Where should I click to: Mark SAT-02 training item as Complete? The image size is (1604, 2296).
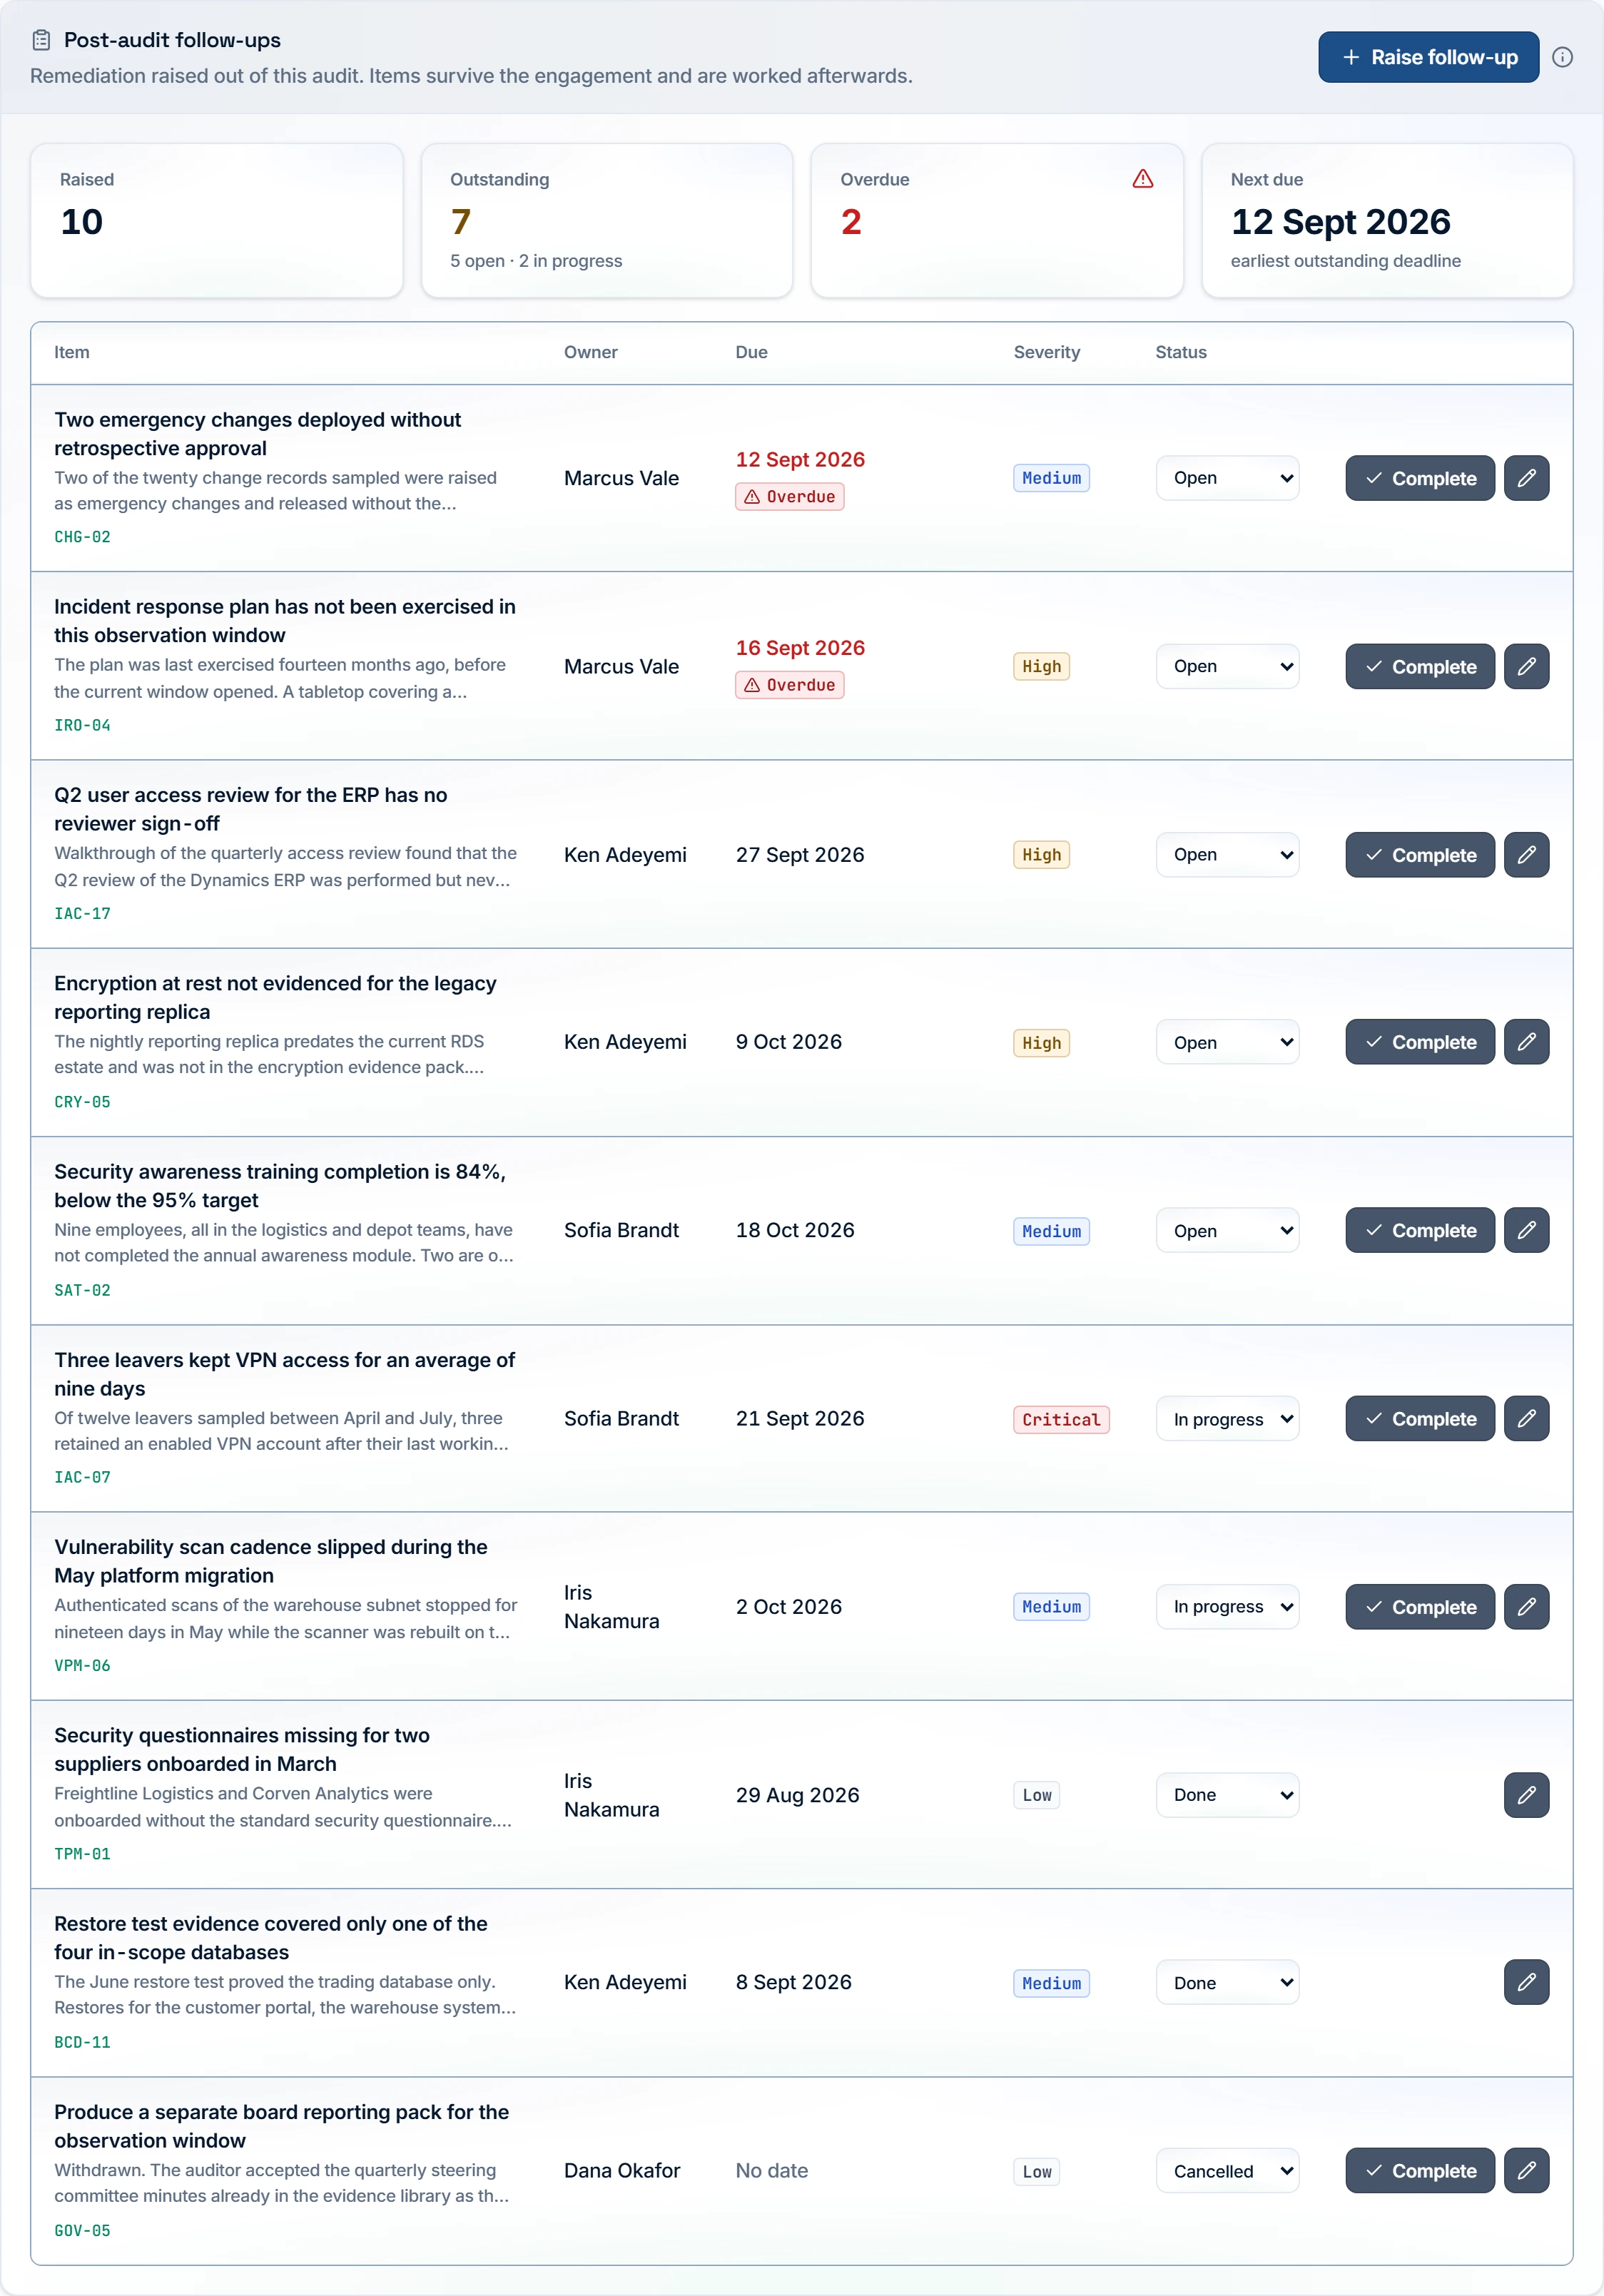click(1419, 1231)
